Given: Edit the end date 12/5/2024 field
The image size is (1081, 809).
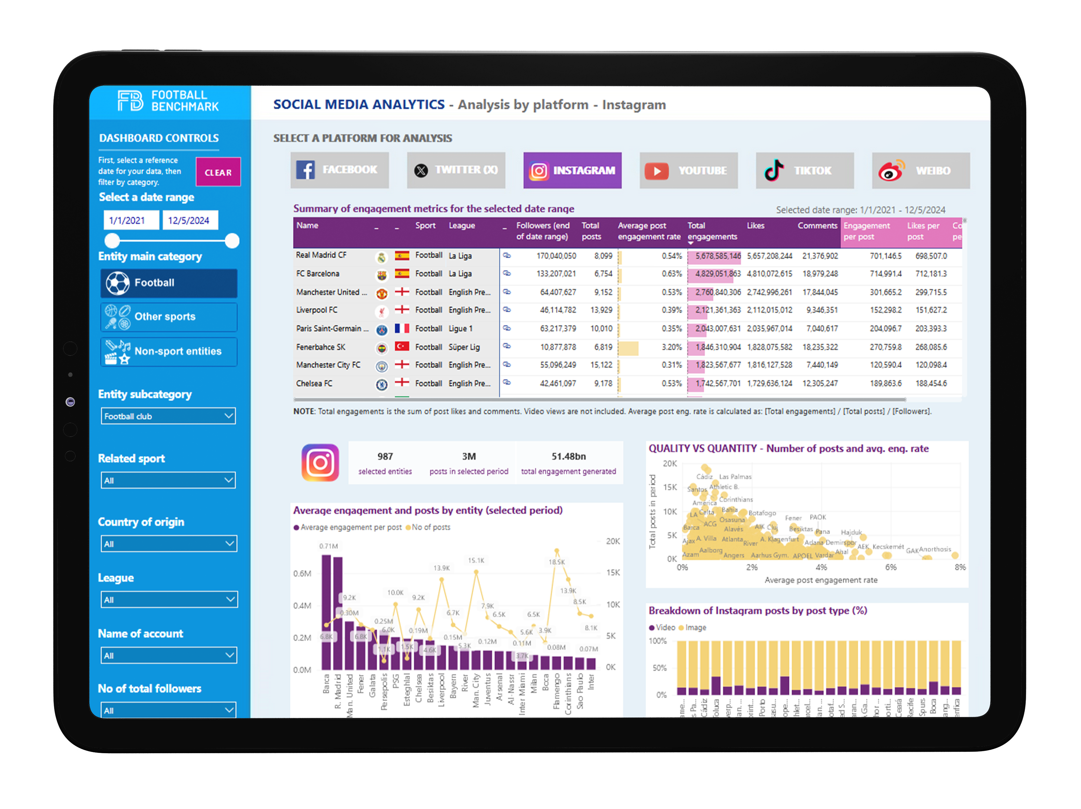Looking at the screenshot, I should (190, 220).
